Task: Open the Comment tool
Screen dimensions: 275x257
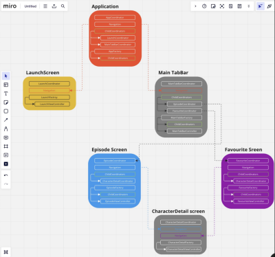Action: [x=6, y=137]
